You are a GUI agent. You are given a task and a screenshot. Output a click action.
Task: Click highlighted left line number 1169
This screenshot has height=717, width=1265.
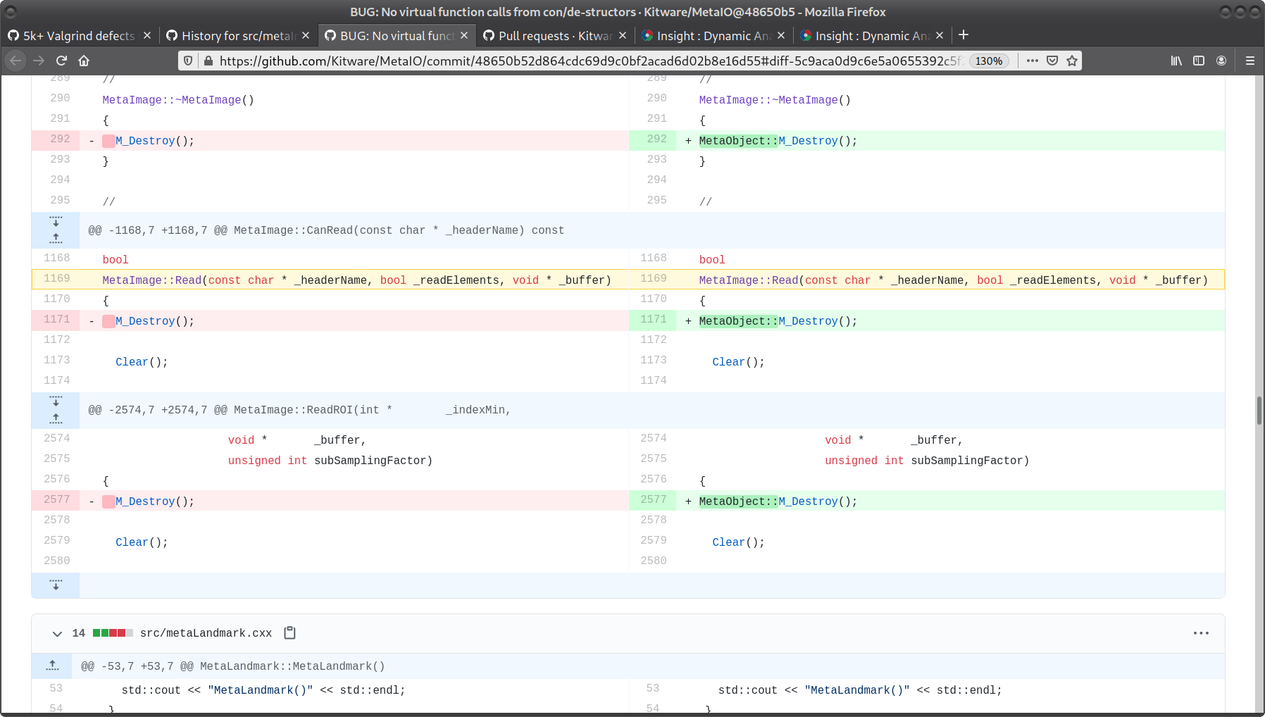[56, 279]
